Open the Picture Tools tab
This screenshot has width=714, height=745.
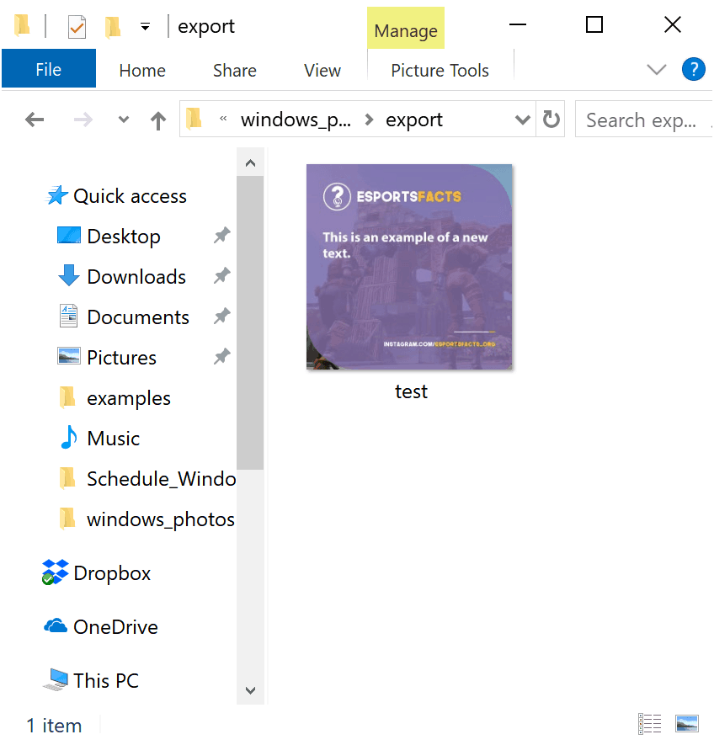pyautogui.click(x=440, y=71)
